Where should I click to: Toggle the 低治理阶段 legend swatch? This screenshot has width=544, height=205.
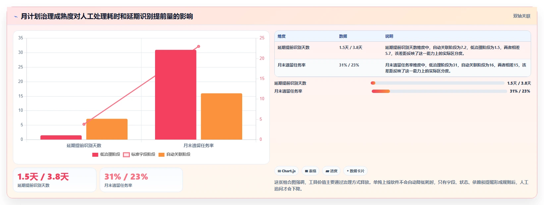click(95, 154)
